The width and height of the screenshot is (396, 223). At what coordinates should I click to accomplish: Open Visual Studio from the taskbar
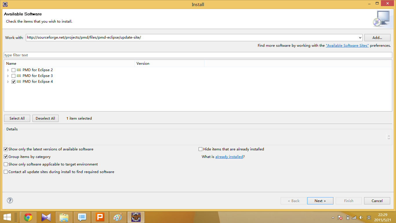coord(46,217)
